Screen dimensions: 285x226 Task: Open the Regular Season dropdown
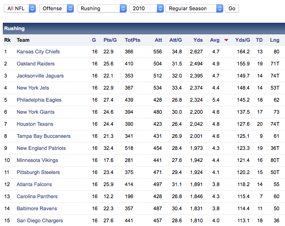tap(194, 8)
